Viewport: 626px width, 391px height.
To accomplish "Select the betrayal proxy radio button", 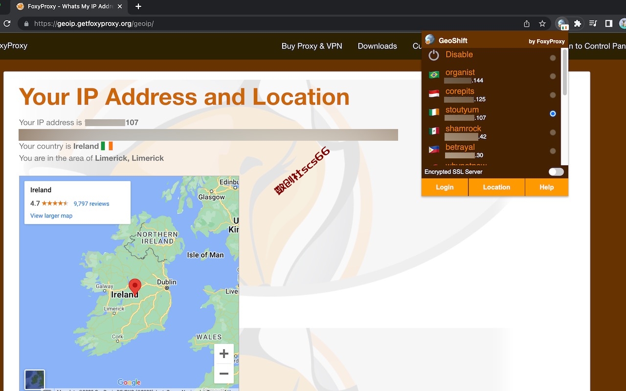I will 553,151.
